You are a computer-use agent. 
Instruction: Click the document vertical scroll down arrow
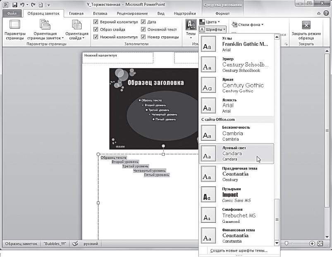pos(327,237)
